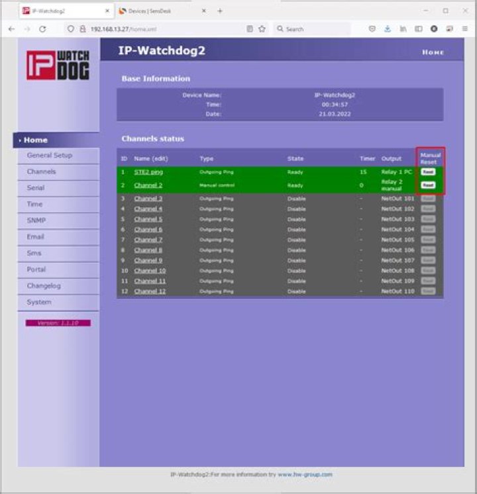Screen dimensions: 477x494
Task: Click the shield tracking protection icon
Action: click(71, 29)
